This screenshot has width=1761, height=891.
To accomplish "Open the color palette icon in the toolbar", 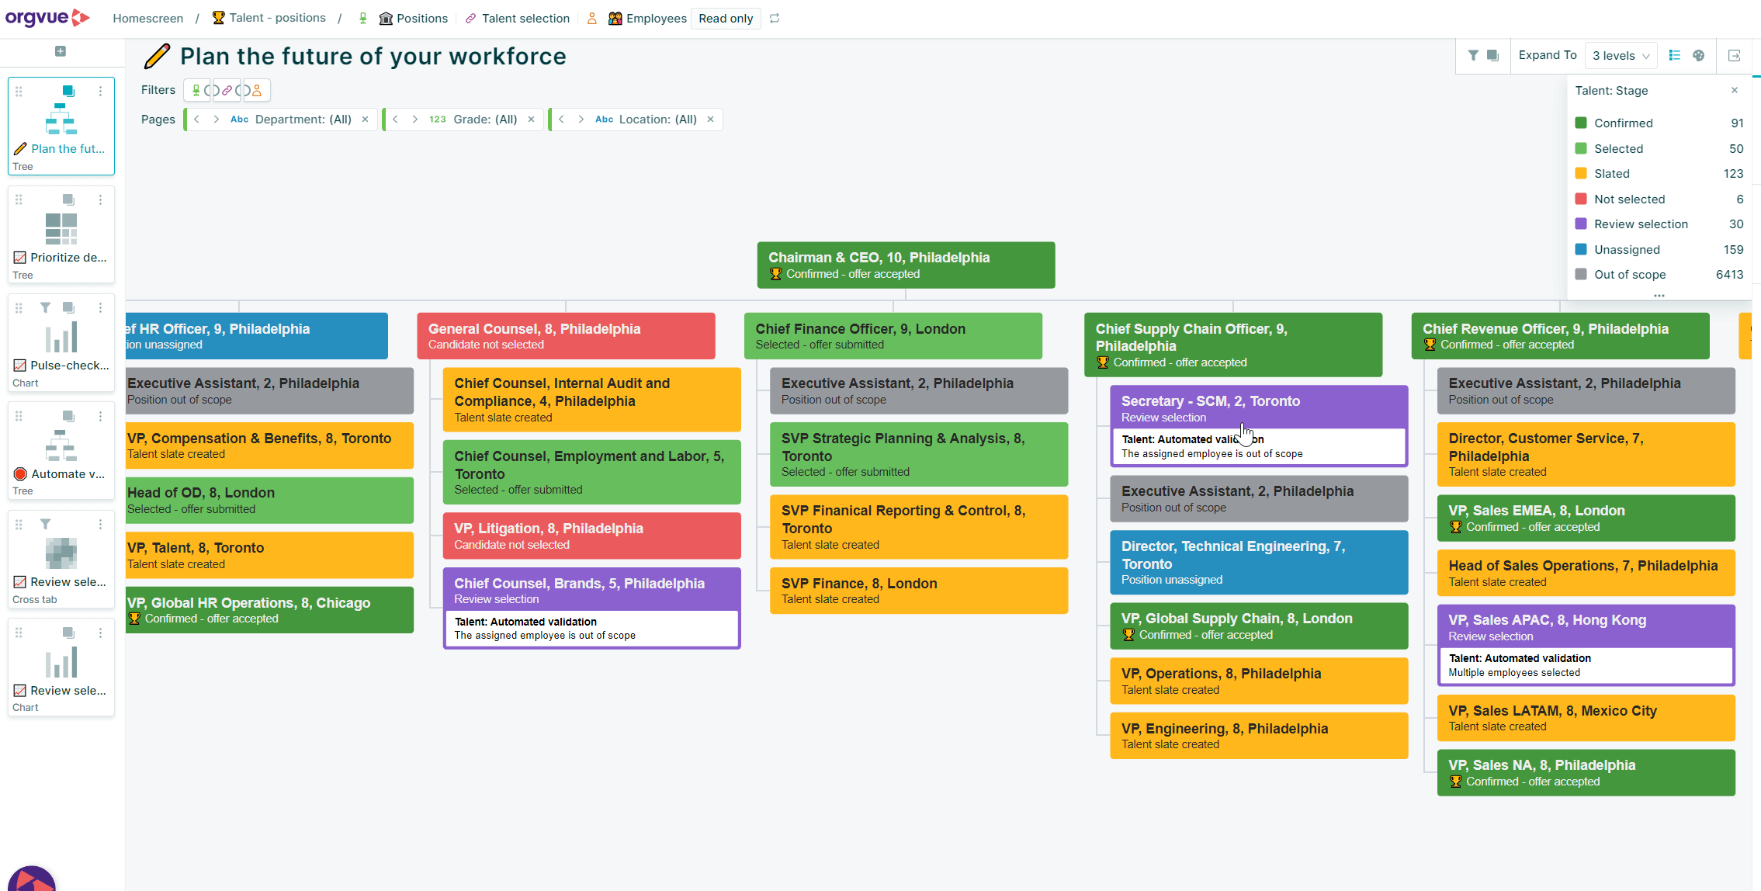I will click(1700, 55).
